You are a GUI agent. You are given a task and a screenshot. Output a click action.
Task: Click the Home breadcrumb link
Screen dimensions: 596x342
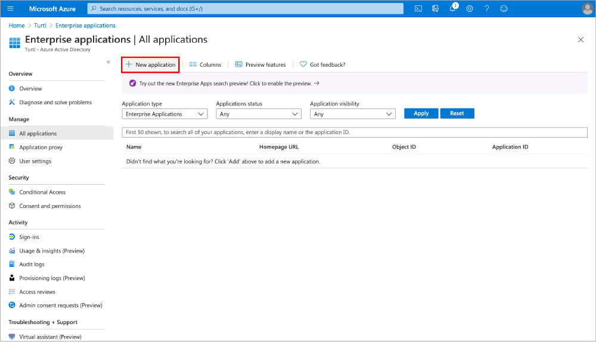click(17, 26)
